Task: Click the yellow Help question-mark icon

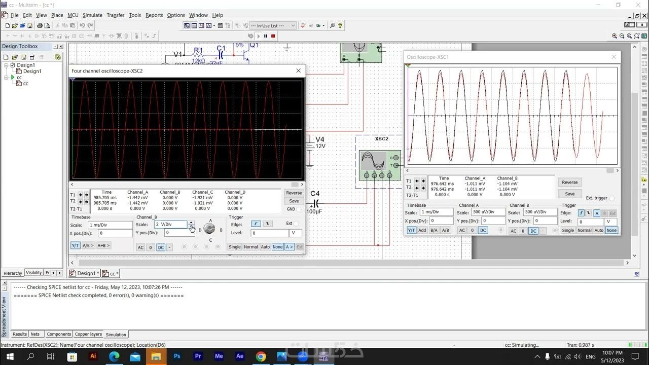Action: [x=340, y=25]
